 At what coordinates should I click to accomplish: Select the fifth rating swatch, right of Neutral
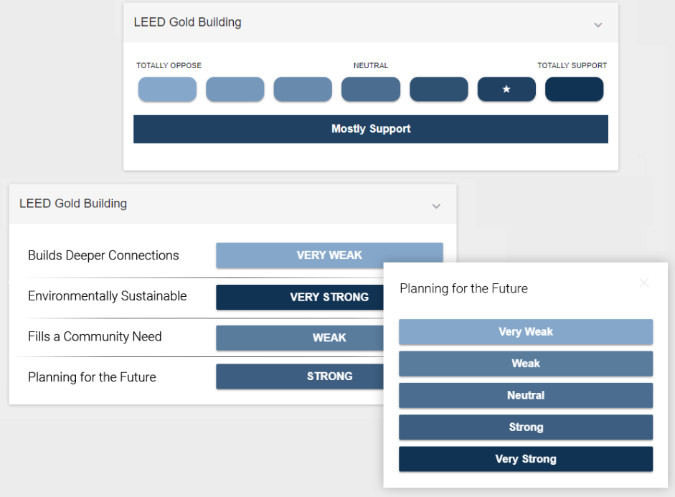(x=439, y=89)
